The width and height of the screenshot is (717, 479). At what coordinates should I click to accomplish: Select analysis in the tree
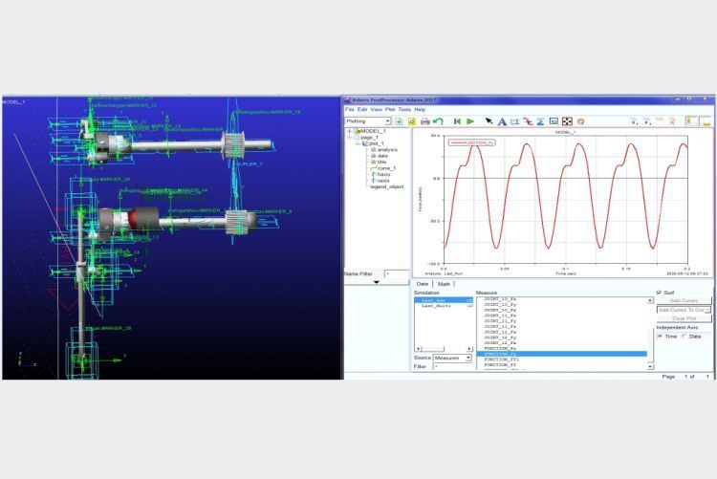[x=387, y=149]
